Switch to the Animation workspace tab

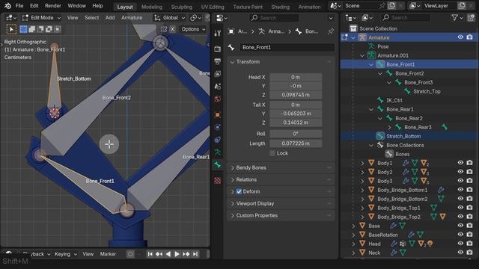(309, 7)
